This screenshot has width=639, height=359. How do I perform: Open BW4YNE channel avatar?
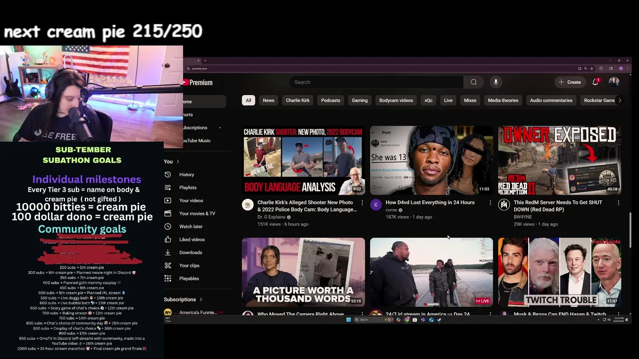click(504, 204)
